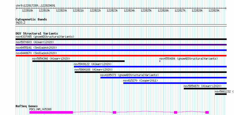Screen dimensions: 234x115
Task: Click the nsv5861232 black variant bar
Action: (221, 94)
